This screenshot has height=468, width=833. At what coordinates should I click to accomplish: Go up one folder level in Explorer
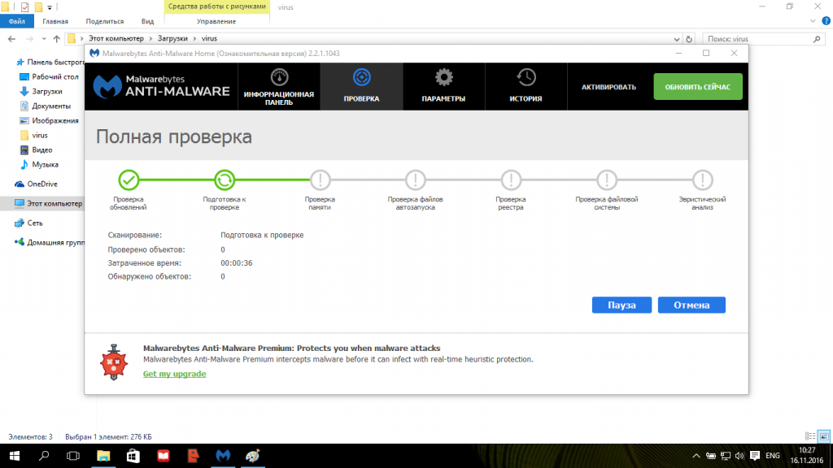(x=56, y=39)
